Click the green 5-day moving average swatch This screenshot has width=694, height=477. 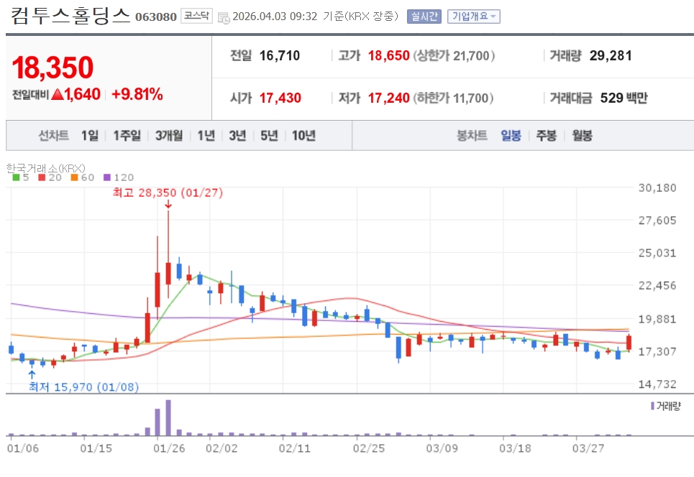coord(16,177)
